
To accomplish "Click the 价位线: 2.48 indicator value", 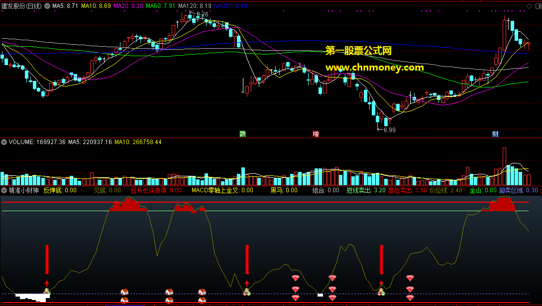I will click(x=446, y=190).
